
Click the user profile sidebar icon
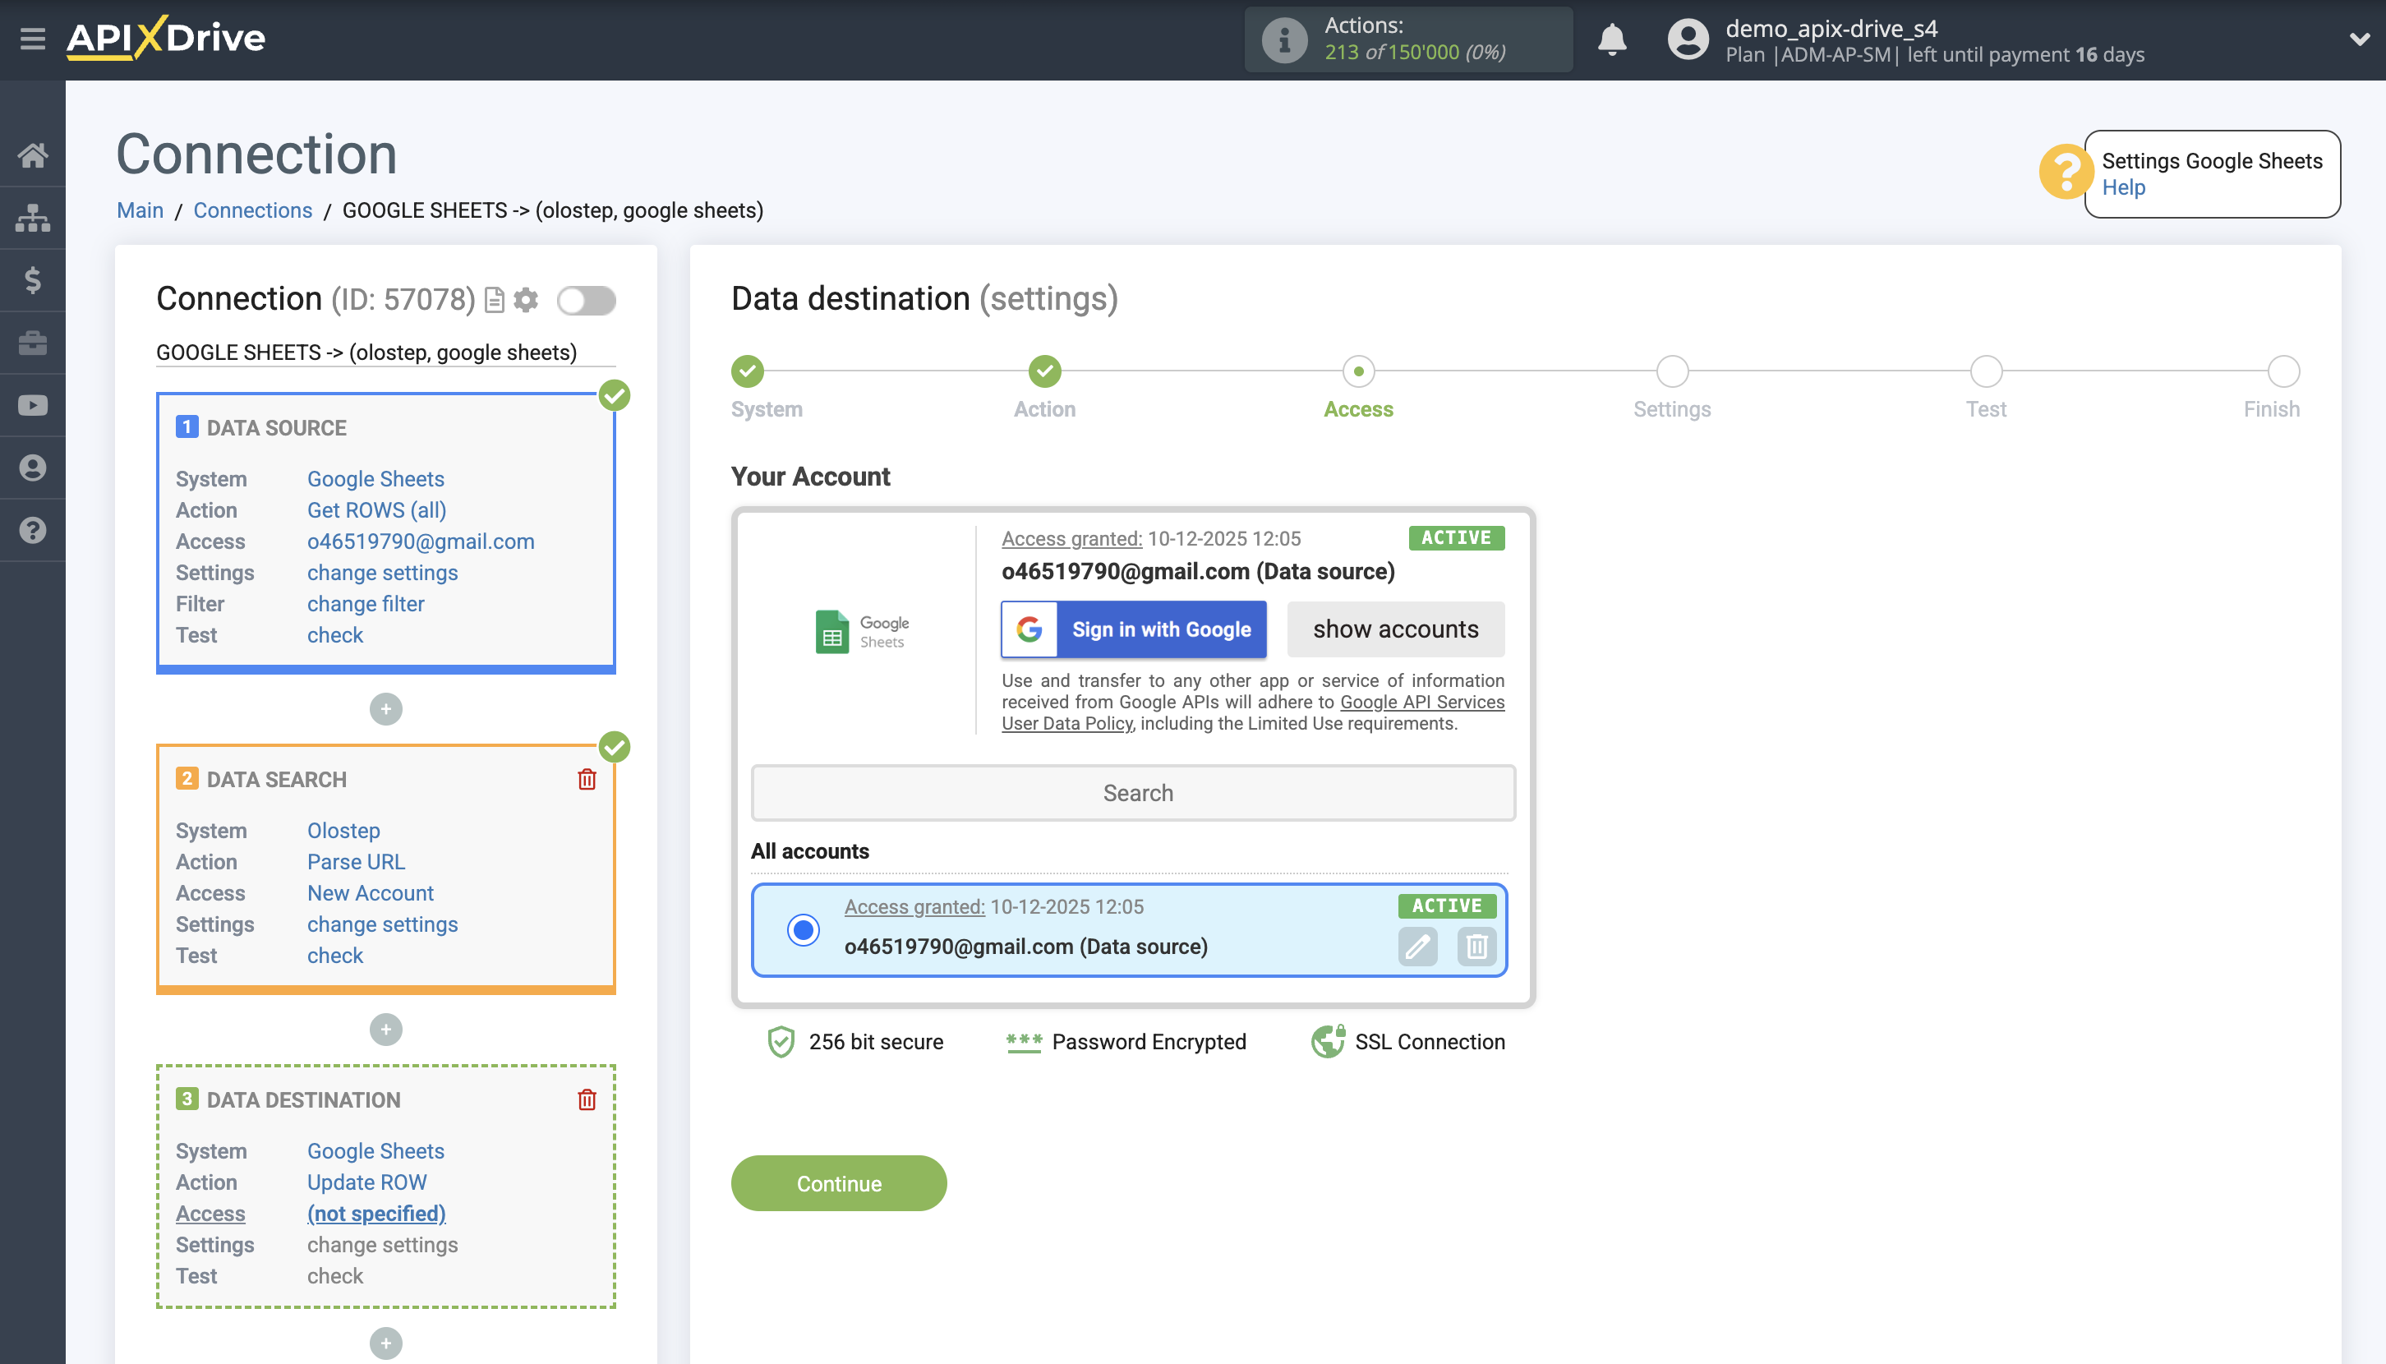[33, 468]
